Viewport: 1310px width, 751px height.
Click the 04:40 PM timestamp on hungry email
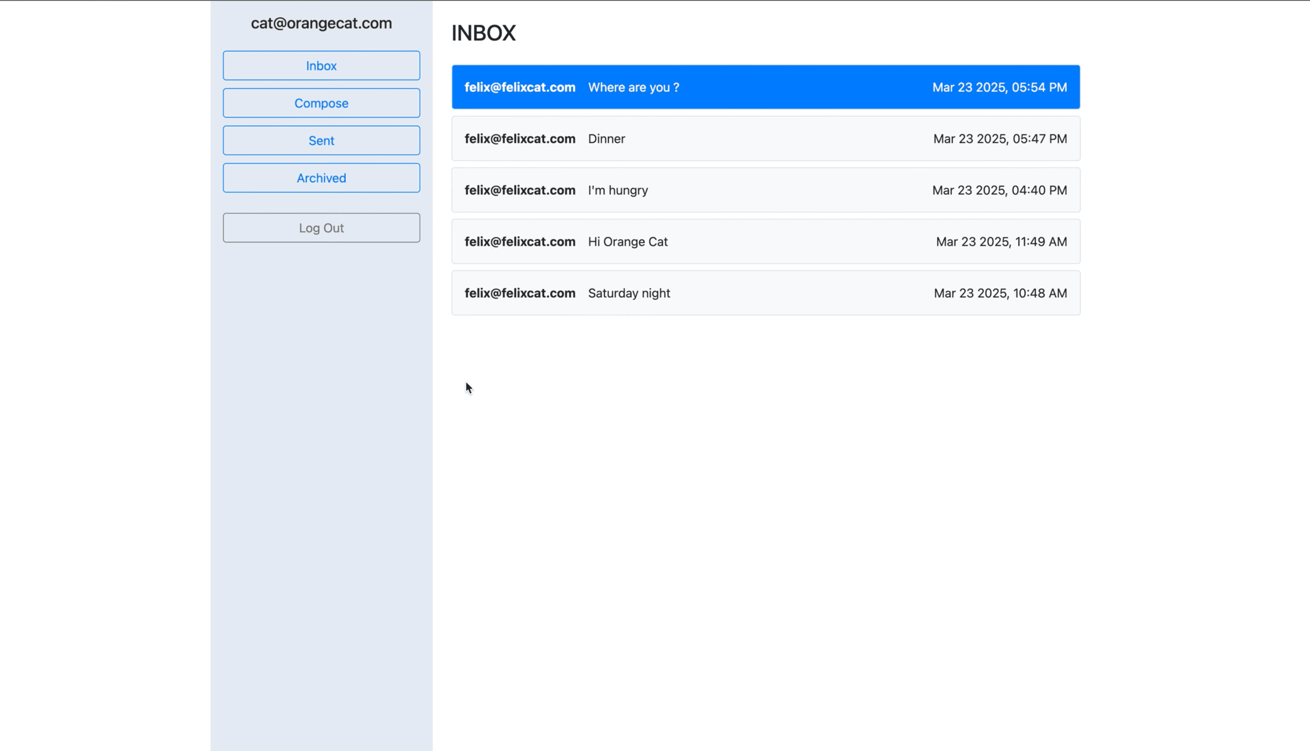999,190
